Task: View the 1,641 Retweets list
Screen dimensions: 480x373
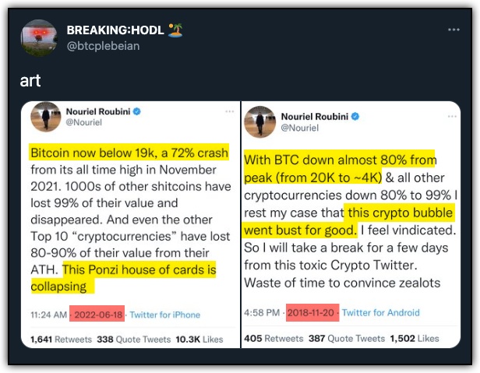Action: tap(62, 340)
